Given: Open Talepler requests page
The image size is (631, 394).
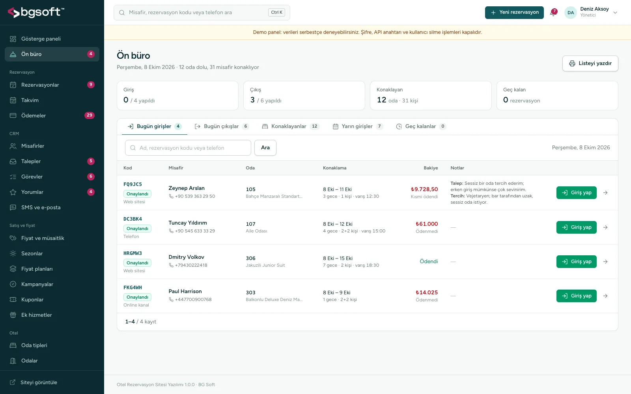Looking at the screenshot, I should point(52,161).
